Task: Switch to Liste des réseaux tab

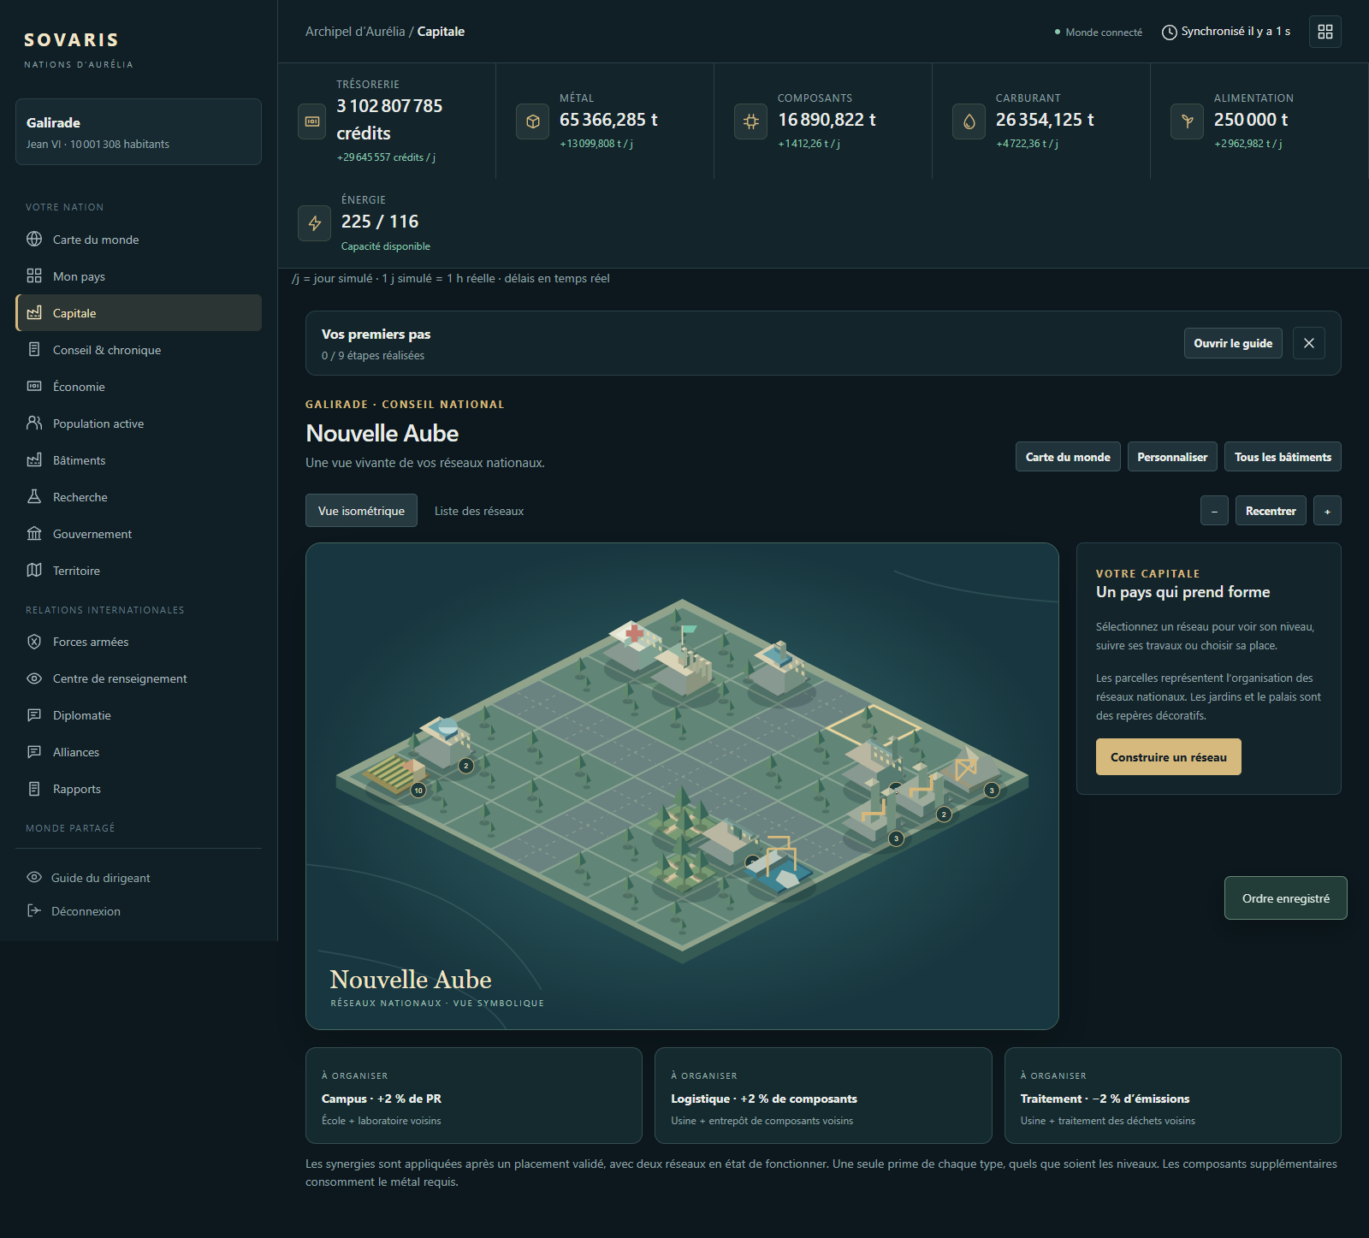Action: coord(479,511)
